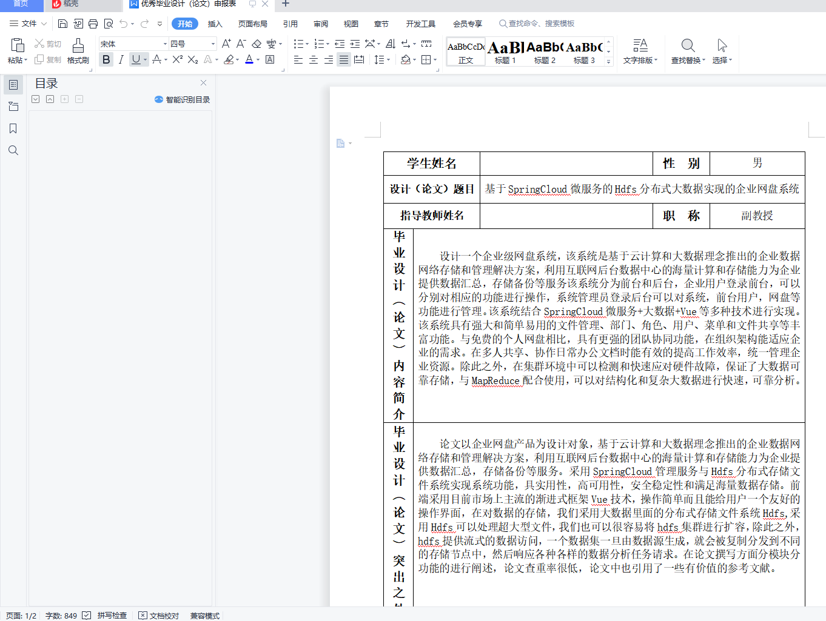826x621 pixels.
Task: Open the 页面布局 ribbon tab
Action: pos(252,24)
